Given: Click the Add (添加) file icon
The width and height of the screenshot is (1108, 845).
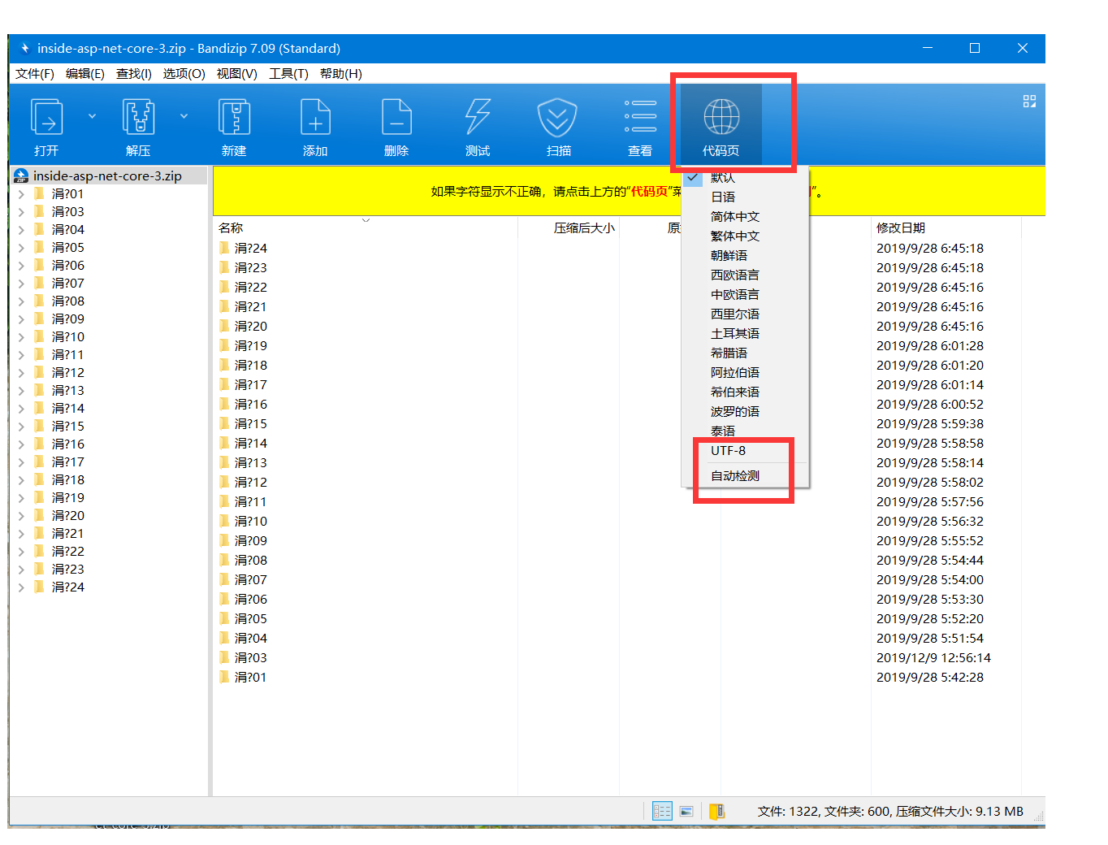Looking at the screenshot, I should (x=315, y=117).
